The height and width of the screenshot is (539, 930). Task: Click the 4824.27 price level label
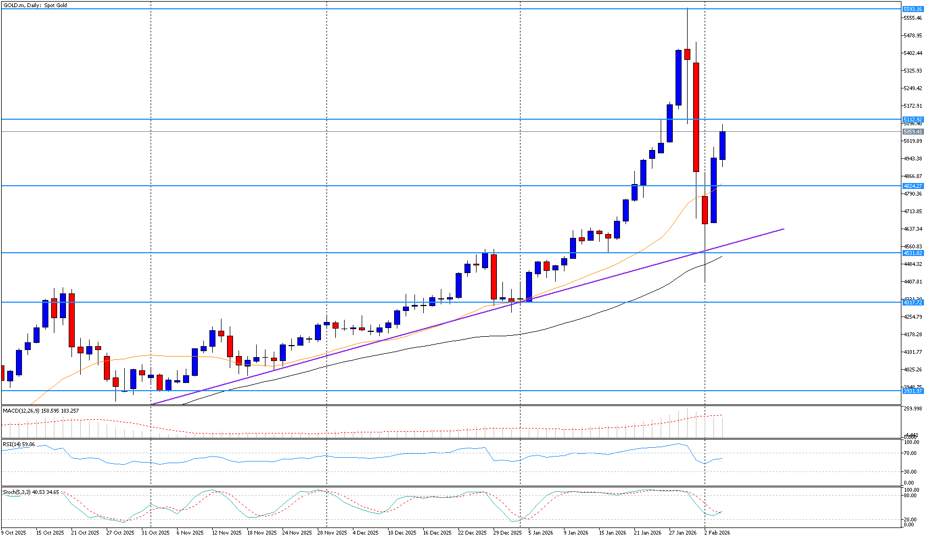[913, 186]
